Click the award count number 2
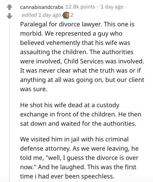153x182 pixels. [x=72, y=15]
